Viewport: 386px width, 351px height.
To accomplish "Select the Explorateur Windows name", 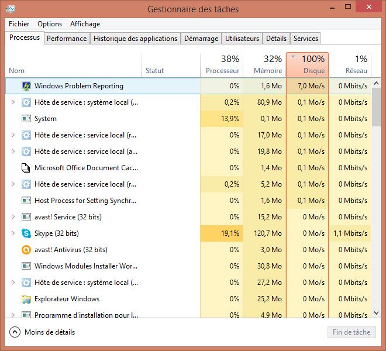I will 67,299.
